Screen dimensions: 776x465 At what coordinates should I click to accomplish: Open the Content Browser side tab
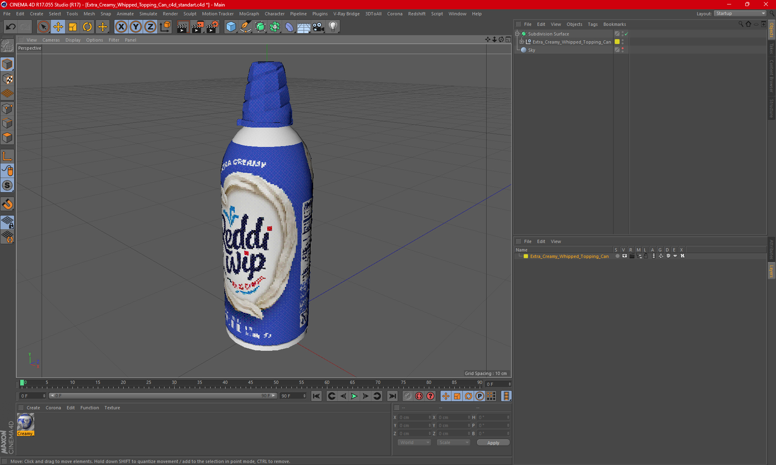(771, 76)
